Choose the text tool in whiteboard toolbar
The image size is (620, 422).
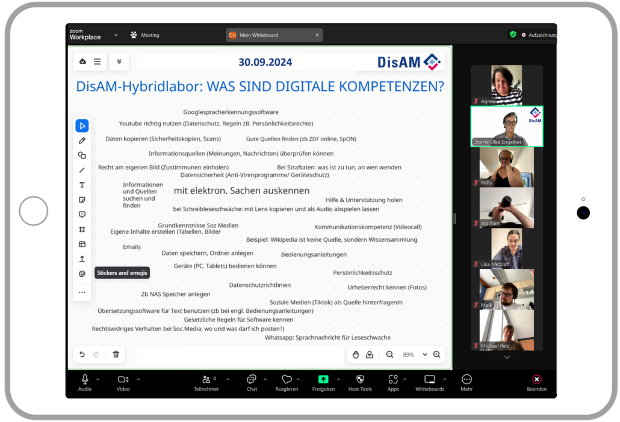[82, 185]
